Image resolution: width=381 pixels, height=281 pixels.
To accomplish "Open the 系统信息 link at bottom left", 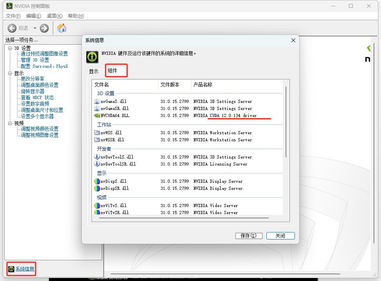I will coord(25,269).
